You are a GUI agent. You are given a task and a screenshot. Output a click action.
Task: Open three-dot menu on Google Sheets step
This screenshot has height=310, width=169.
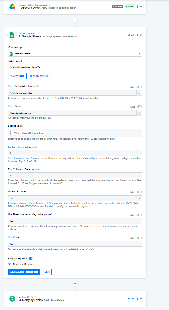(138, 35)
